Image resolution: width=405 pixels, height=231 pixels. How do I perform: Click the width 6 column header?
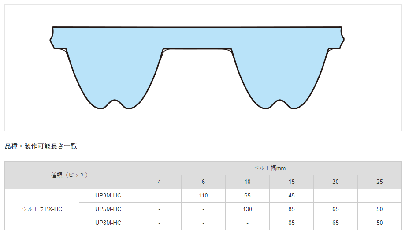coord(203,182)
